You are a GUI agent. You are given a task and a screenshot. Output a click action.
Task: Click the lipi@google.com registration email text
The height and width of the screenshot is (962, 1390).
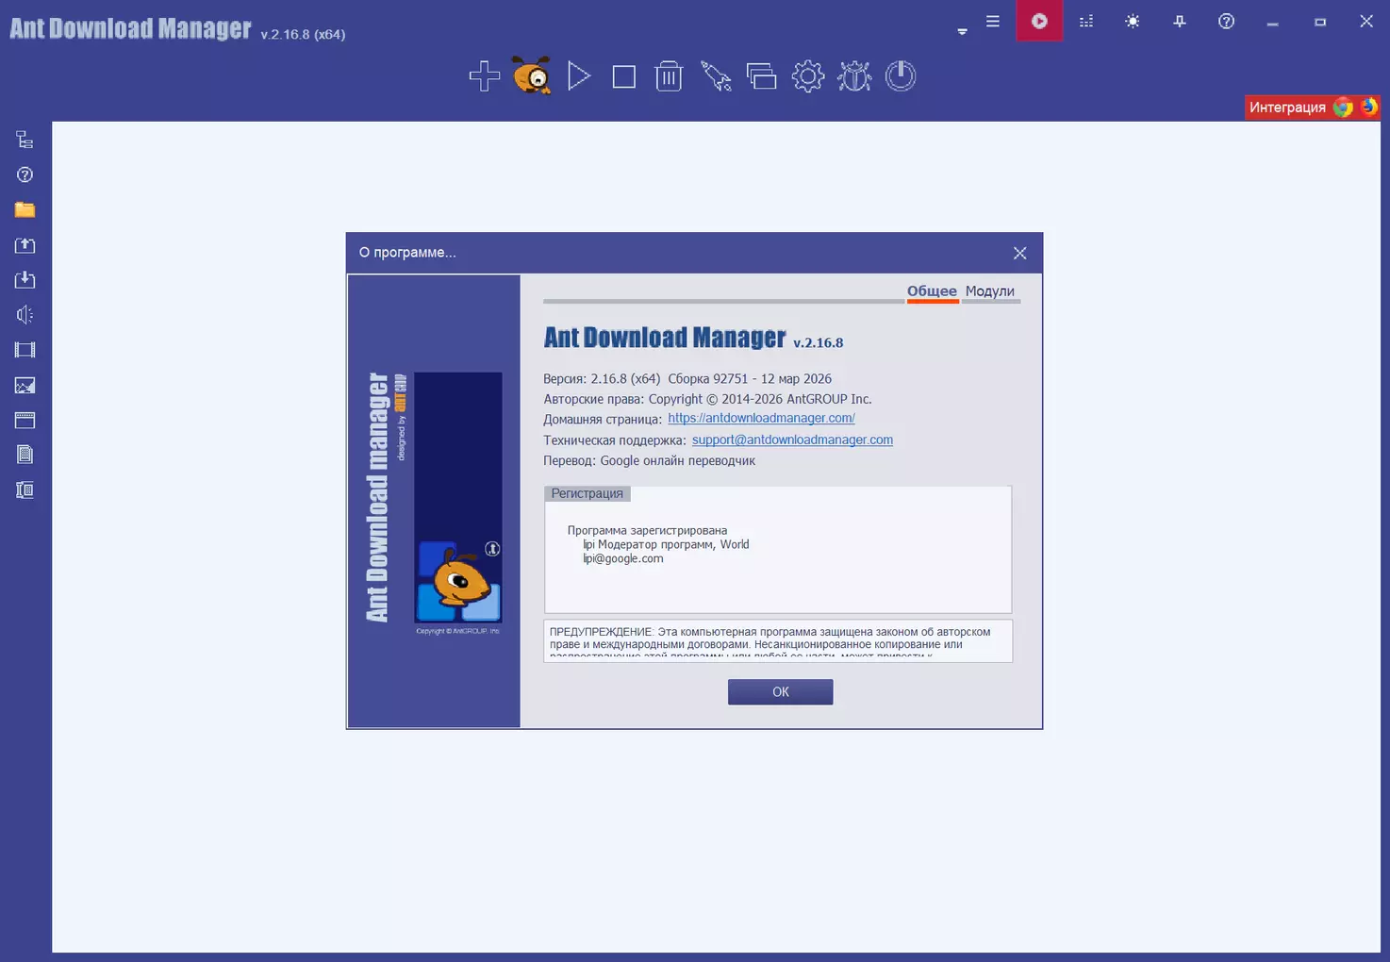tap(622, 559)
